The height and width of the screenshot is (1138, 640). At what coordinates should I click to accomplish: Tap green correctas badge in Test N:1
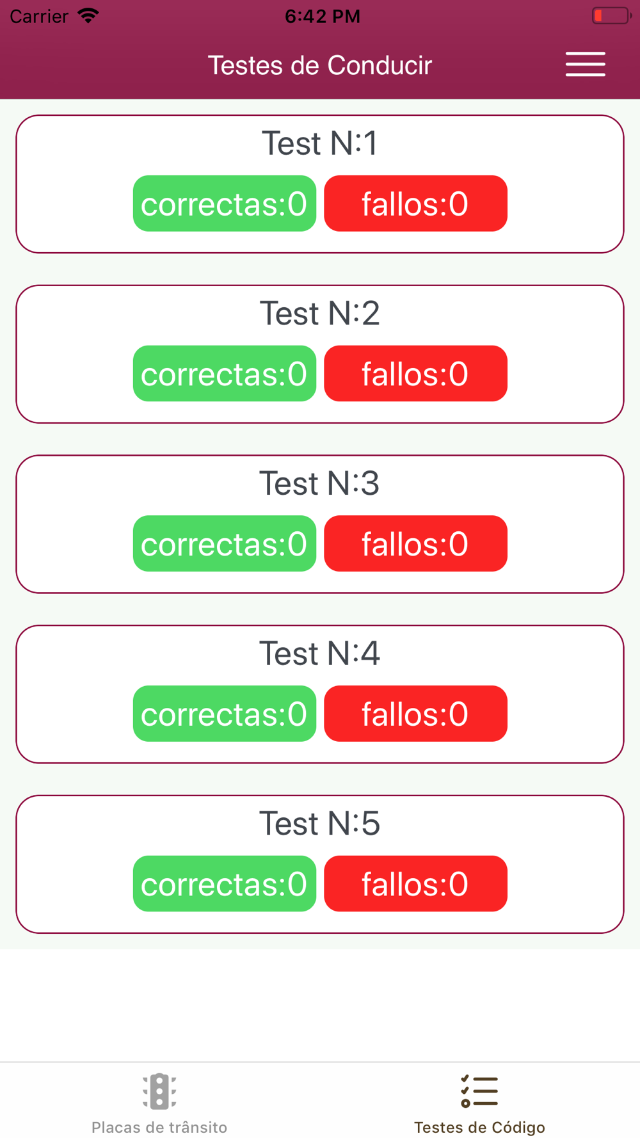tap(225, 204)
